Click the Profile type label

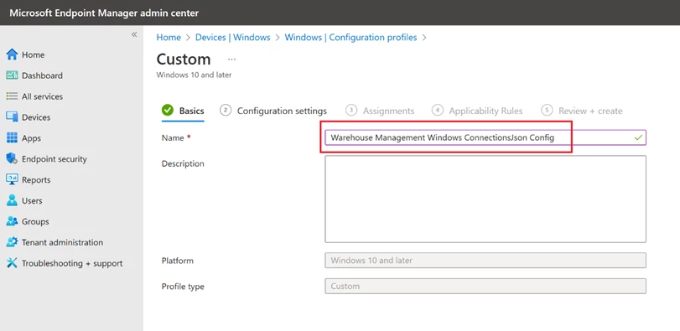click(183, 287)
